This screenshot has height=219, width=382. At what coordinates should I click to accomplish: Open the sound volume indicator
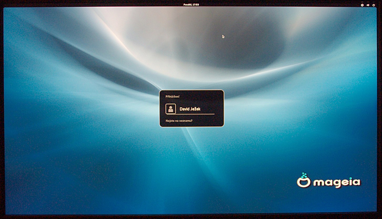click(x=368, y=5)
